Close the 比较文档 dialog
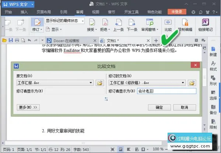Viewport: 221px width, 153px height. [195, 65]
